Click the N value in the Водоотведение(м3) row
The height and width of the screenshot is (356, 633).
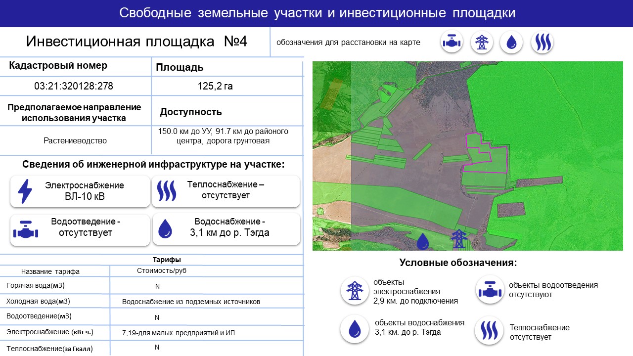pos(157,317)
